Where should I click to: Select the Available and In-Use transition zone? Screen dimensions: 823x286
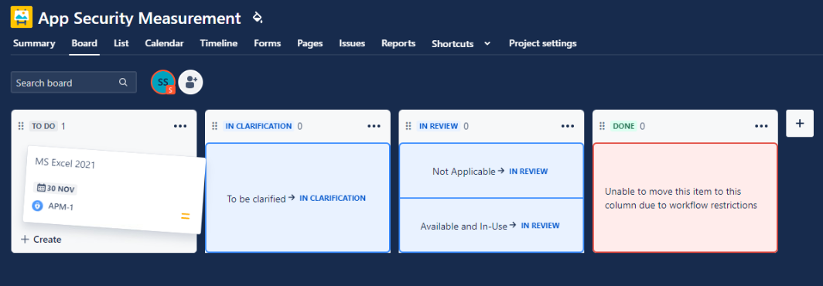click(x=491, y=226)
